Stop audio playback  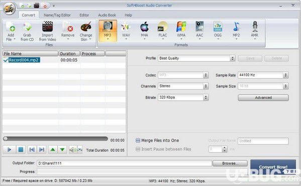(x=21, y=149)
